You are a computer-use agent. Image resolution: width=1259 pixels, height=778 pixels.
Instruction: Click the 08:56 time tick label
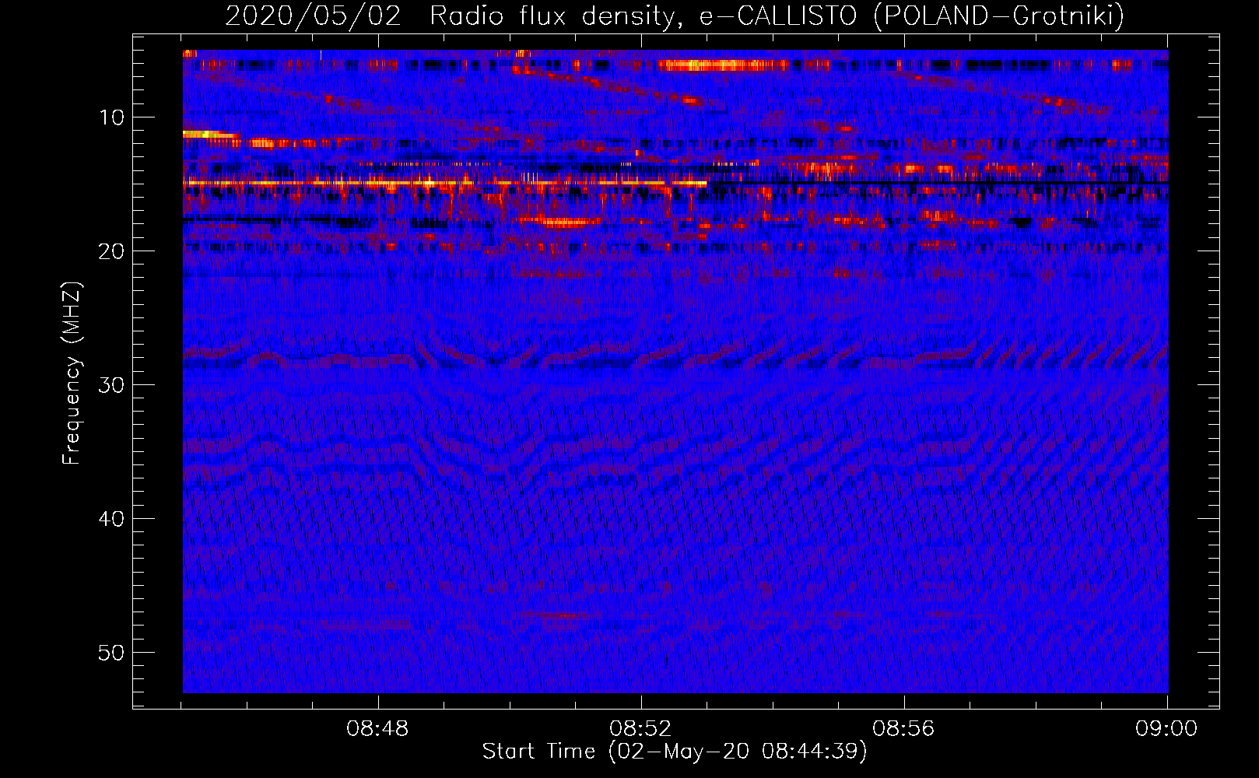[903, 729]
